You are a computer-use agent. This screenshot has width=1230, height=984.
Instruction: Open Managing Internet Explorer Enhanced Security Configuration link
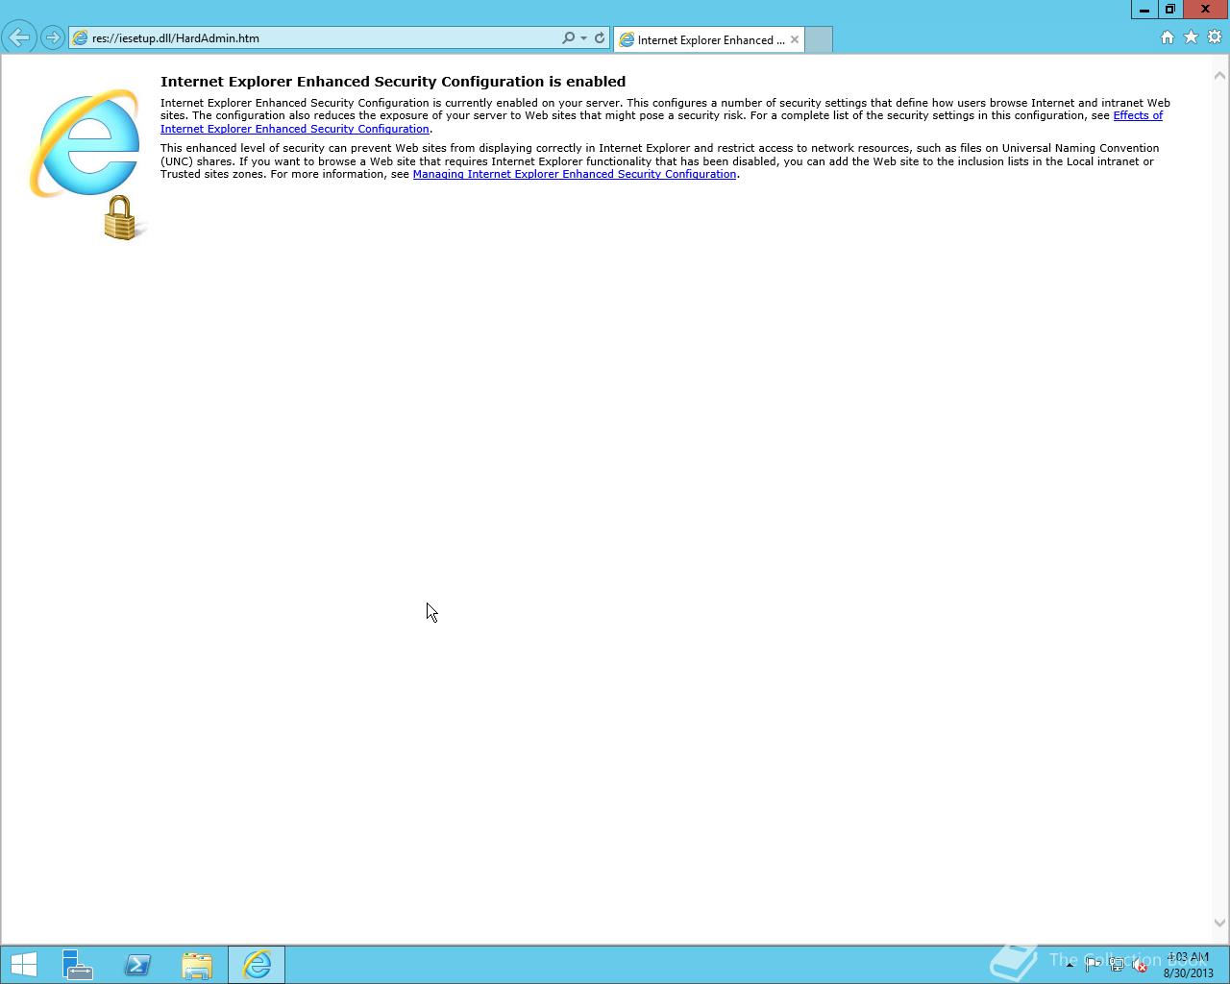[575, 174]
